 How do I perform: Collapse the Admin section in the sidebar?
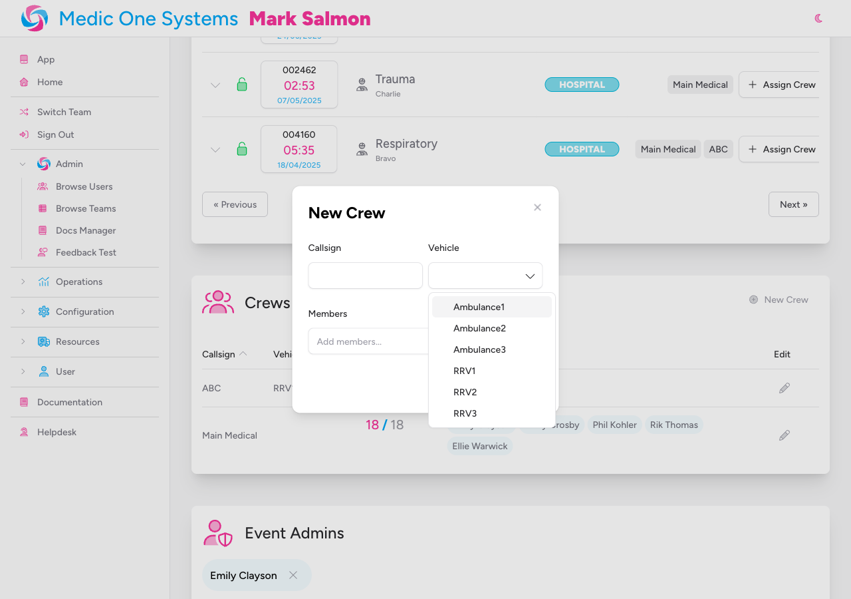coord(22,164)
